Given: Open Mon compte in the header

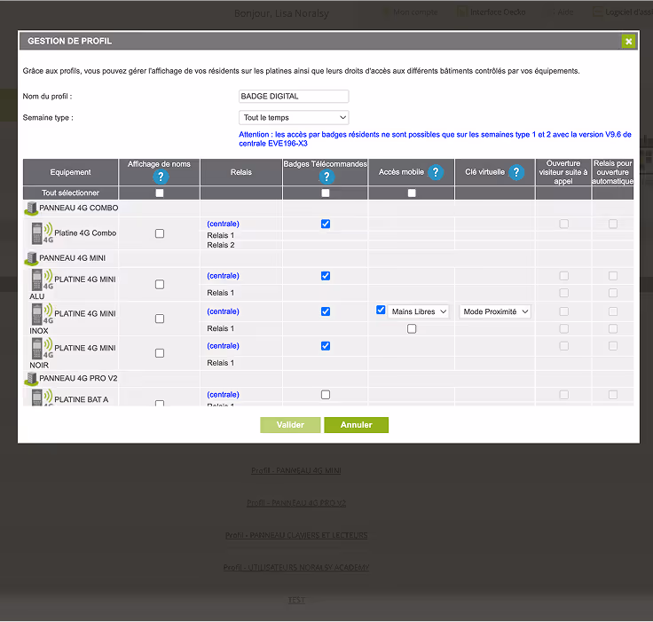Looking at the screenshot, I should pos(415,12).
